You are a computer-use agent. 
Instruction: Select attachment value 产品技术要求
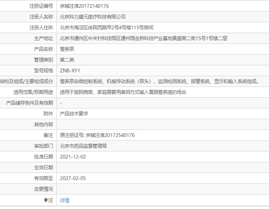[74, 114]
